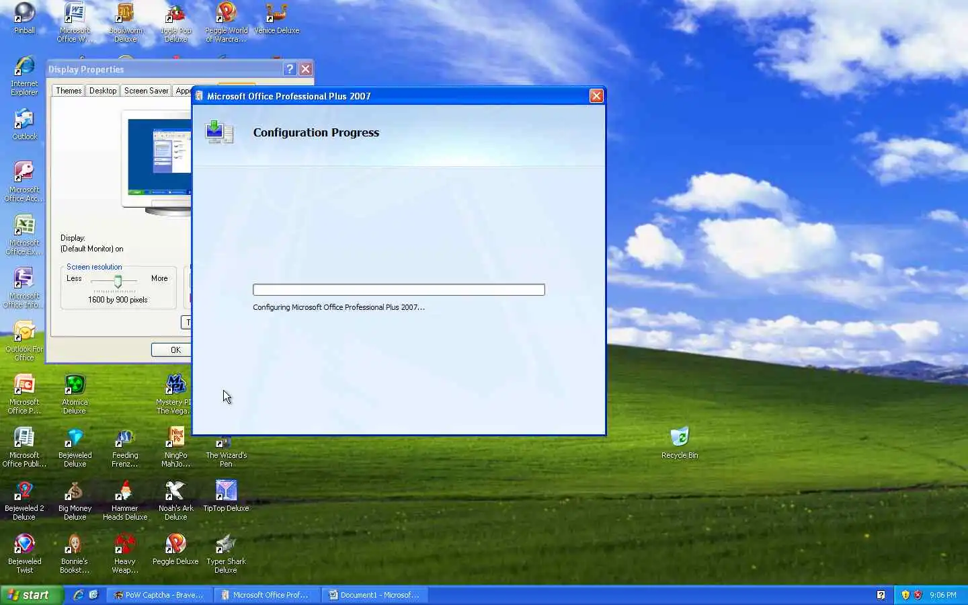Image resolution: width=968 pixels, height=605 pixels.
Task: Select the Noah's Ark Deluxe icon
Action: (176, 500)
